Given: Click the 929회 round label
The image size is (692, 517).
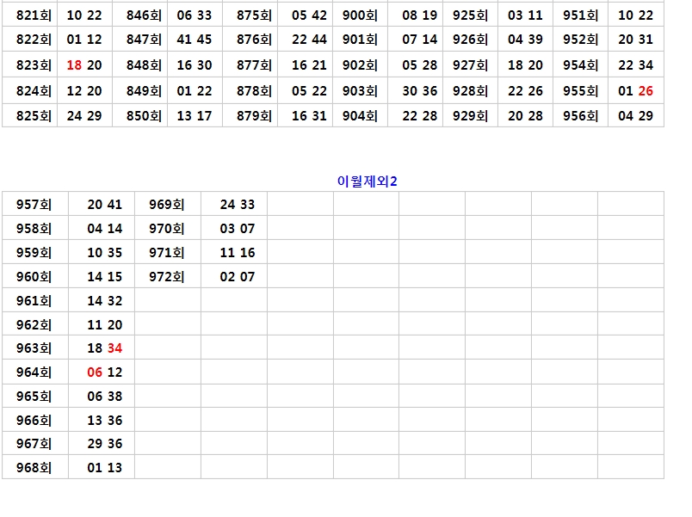Looking at the screenshot, I should click(470, 116).
